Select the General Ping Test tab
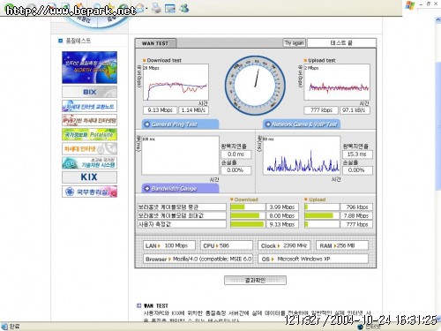441x331 pixels. tap(180, 124)
